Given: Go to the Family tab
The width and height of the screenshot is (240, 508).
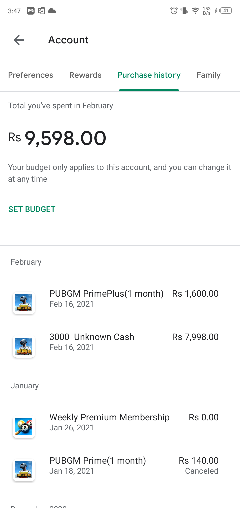Looking at the screenshot, I should click(209, 75).
